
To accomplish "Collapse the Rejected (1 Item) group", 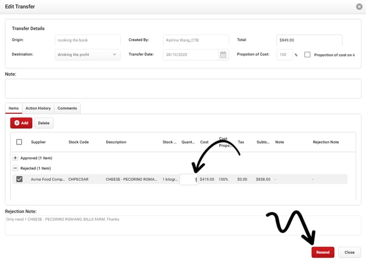I will tap(15, 168).
